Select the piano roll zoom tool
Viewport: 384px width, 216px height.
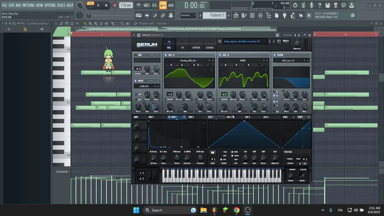(x=122, y=23)
